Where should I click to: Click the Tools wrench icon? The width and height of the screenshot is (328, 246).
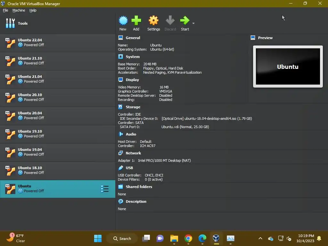click(10, 23)
